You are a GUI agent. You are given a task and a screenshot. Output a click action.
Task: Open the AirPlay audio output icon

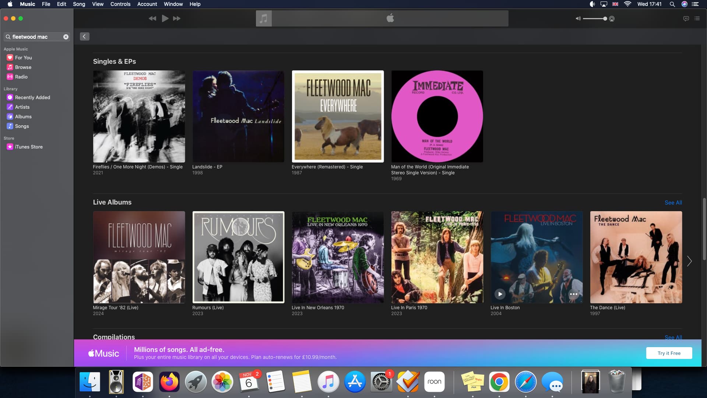click(612, 19)
